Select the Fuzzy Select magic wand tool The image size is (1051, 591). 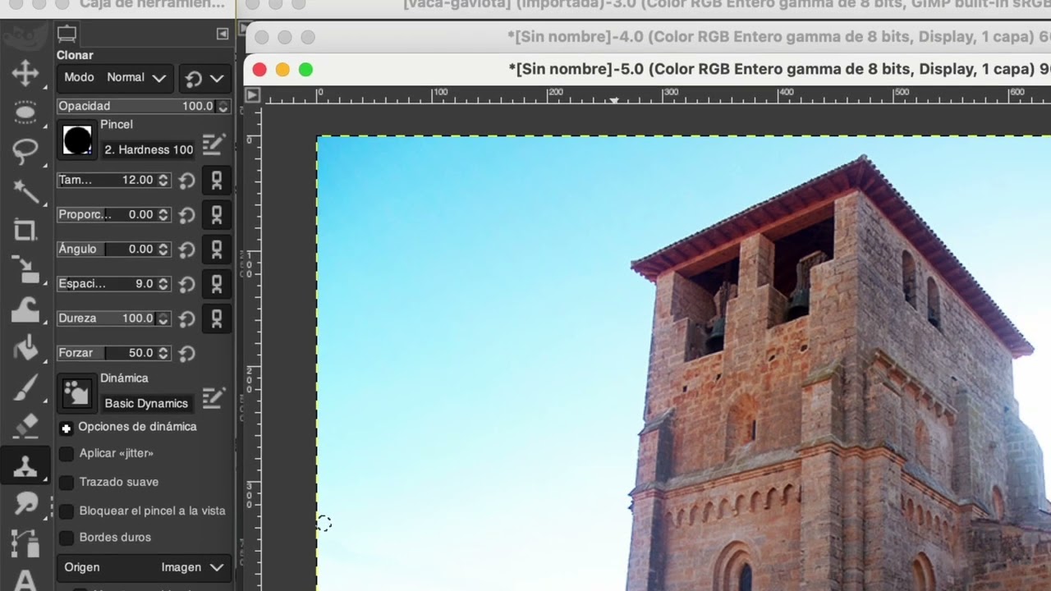pyautogui.click(x=25, y=190)
